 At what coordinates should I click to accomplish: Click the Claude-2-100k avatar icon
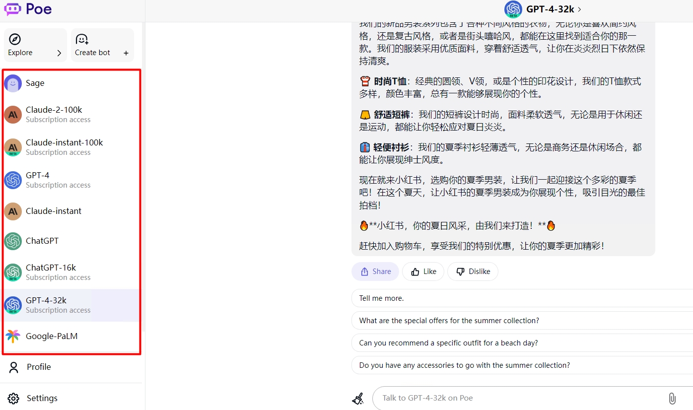[13, 115]
